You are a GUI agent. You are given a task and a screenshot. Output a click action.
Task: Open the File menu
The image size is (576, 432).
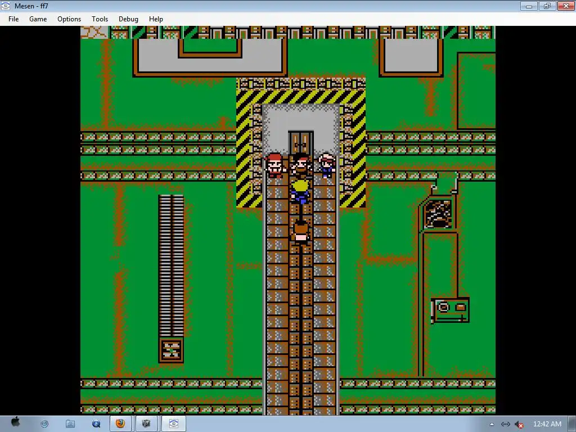coord(13,19)
